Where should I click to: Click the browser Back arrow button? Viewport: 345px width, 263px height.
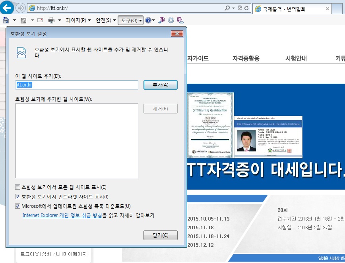click(x=7, y=8)
